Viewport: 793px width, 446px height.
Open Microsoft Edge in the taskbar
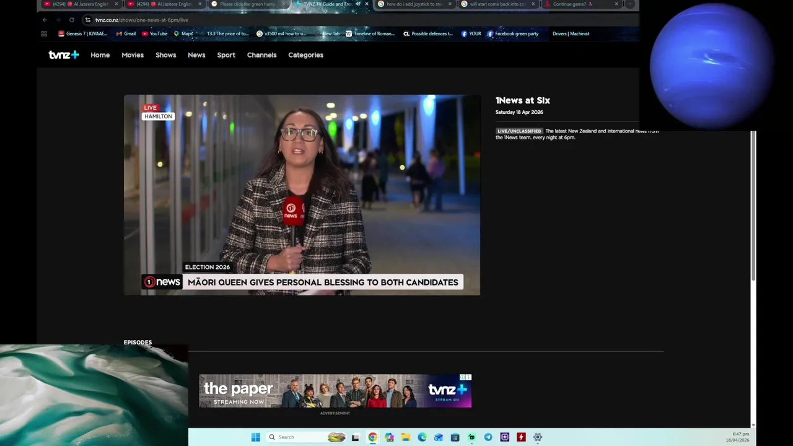422,437
